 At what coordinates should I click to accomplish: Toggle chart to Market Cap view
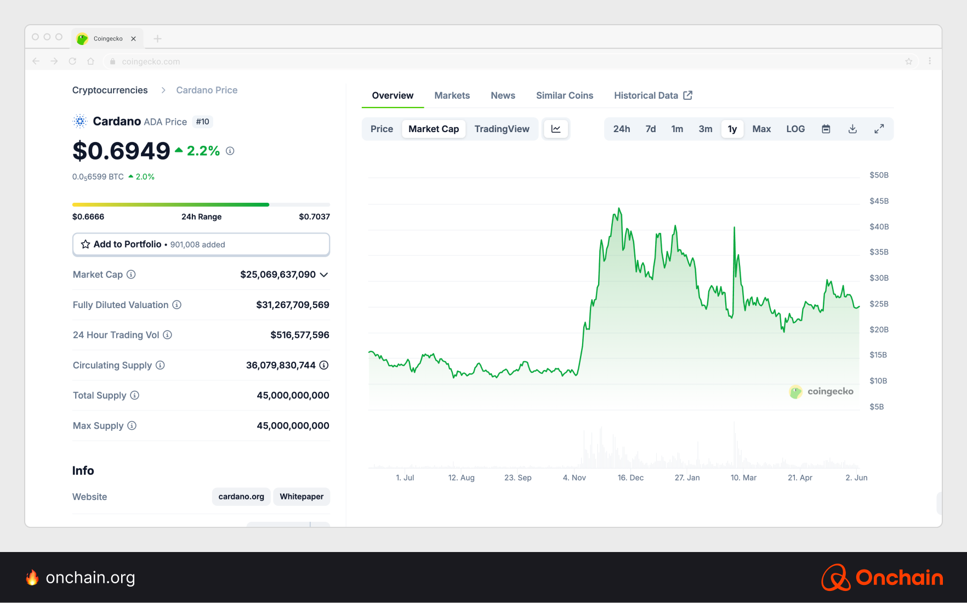coord(434,129)
